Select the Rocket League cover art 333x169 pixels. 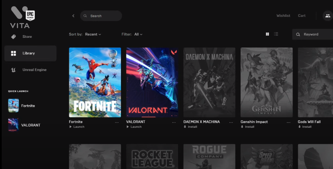click(x=152, y=156)
